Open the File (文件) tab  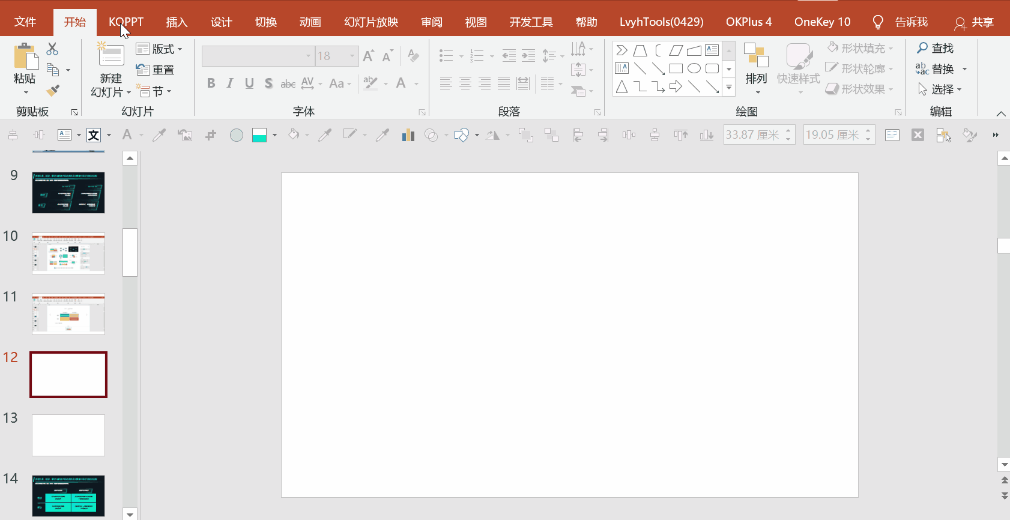click(25, 22)
